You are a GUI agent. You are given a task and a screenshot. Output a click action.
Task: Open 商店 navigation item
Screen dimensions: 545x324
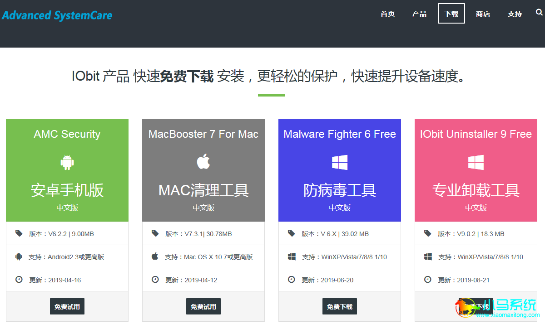483,14
